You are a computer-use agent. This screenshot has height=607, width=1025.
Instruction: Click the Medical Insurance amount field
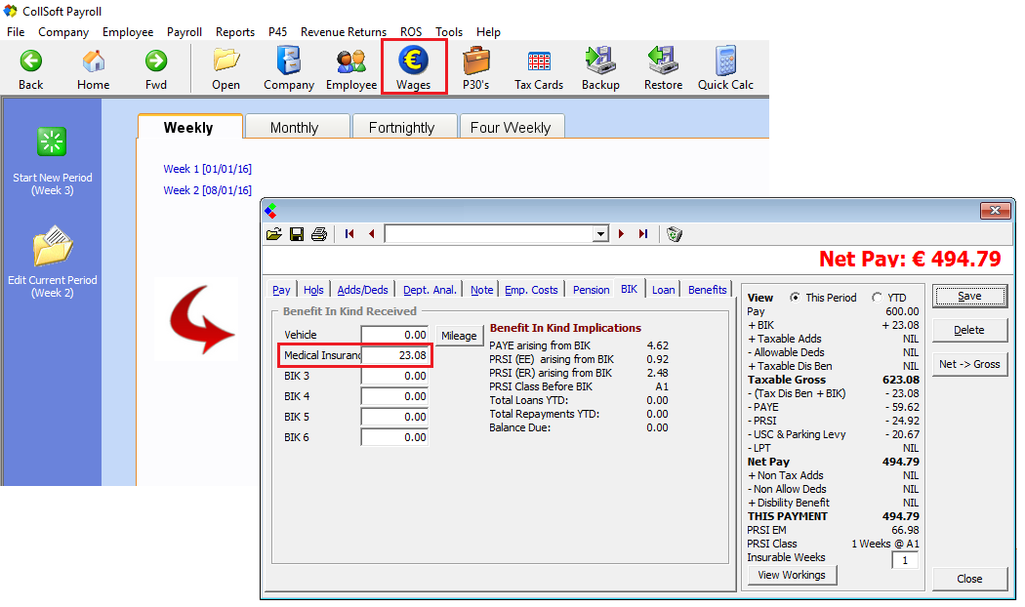coord(395,355)
